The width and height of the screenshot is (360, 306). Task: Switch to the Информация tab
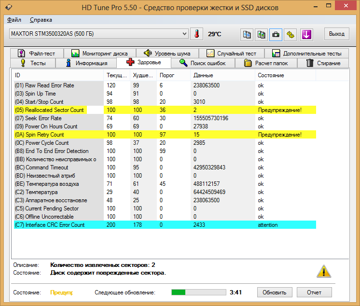click(x=86, y=63)
